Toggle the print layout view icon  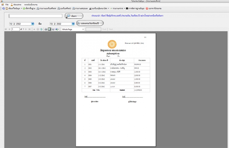coord(49,29)
